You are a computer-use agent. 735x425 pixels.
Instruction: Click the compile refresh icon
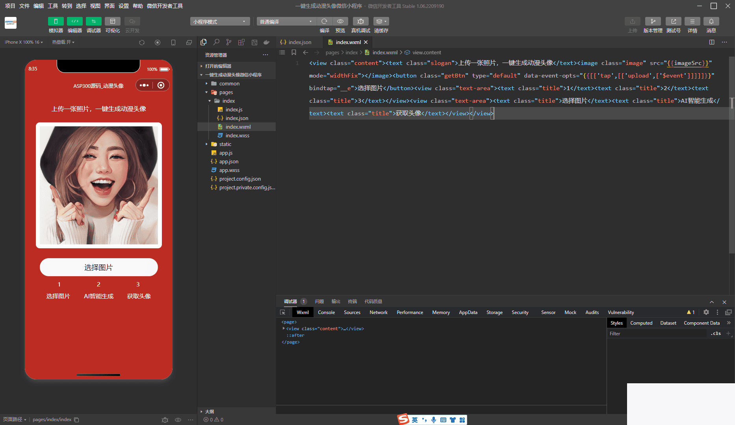[x=324, y=21]
